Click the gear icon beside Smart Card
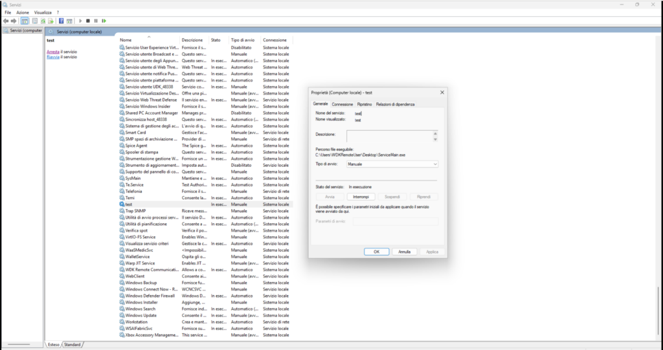 click(x=122, y=133)
